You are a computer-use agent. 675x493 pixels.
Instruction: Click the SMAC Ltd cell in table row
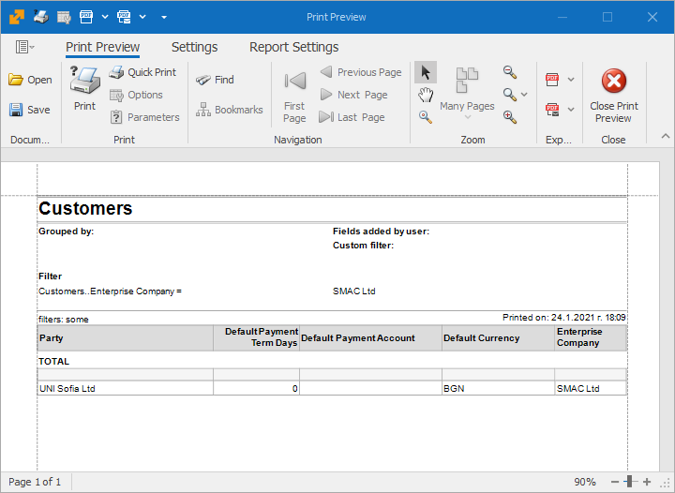(x=591, y=388)
